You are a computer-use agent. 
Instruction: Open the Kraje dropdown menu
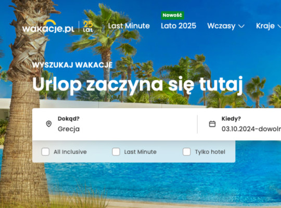tap(269, 26)
